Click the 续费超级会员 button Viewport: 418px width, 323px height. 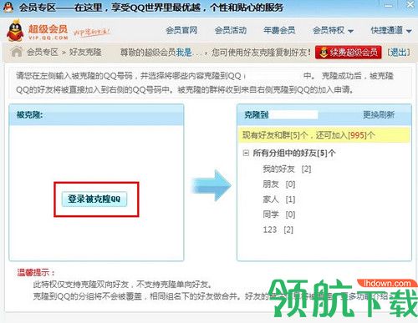[349, 52]
